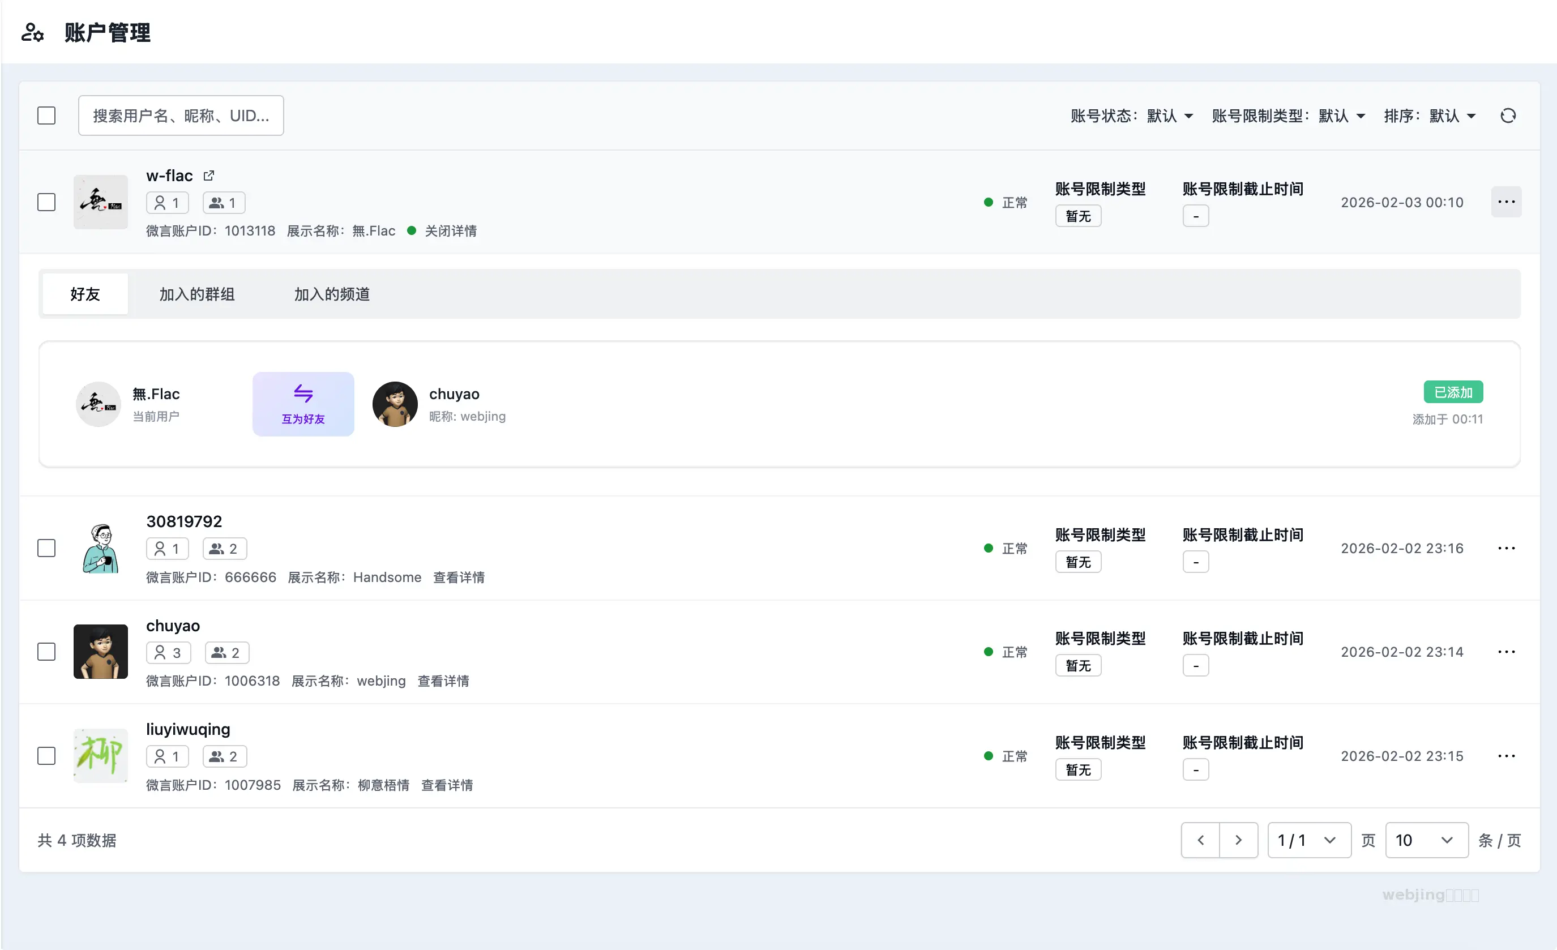The height and width of the screenshot is (950, 1557).
Task: Click the mutual friends swap icon
Action: coord(303,394)
